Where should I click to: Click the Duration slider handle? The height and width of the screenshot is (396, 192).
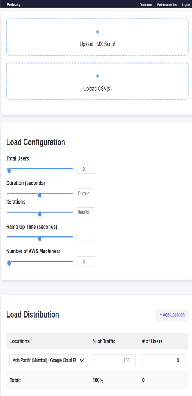(x=40, y=195)
